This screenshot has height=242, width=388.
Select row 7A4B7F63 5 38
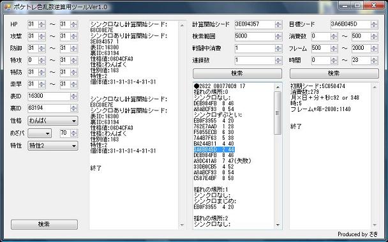pos(214,138)
